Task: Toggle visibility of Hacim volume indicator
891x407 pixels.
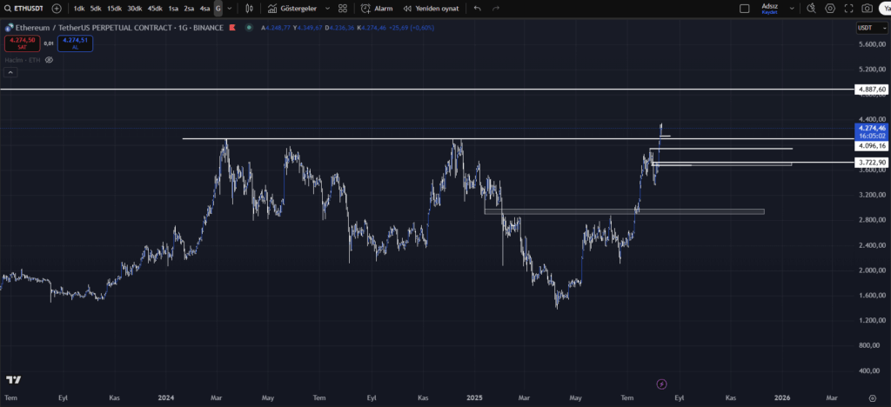Action: point(50,60)
